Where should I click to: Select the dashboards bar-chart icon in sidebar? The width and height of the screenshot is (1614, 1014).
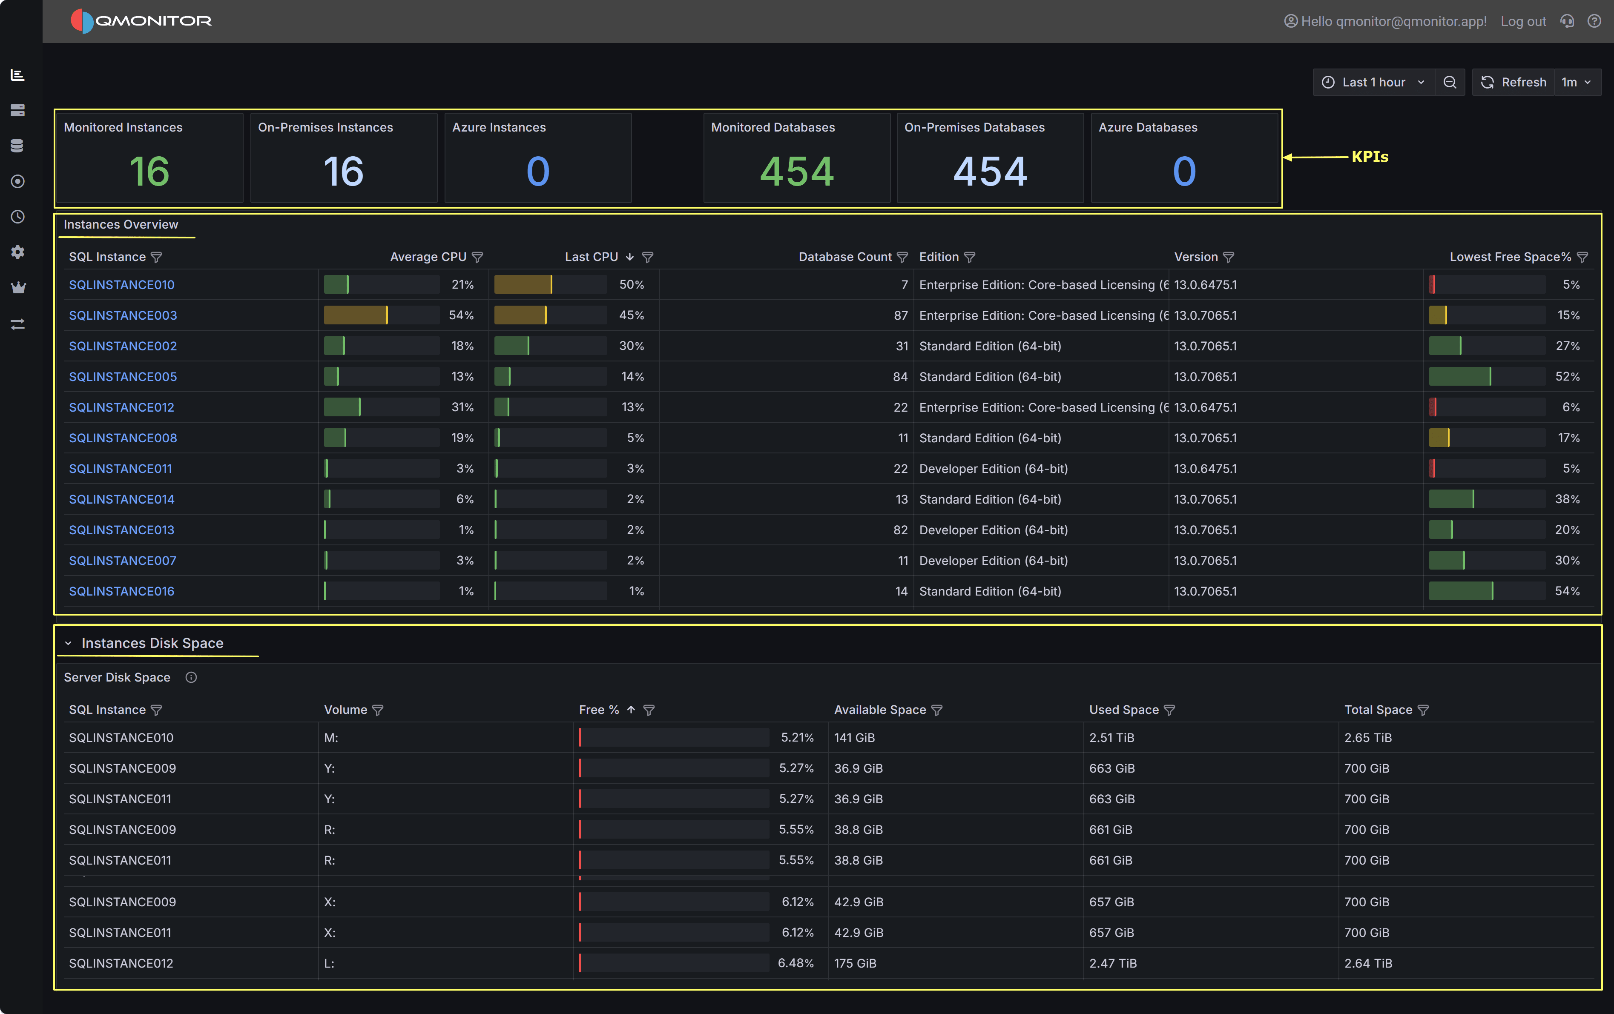[18, 75]
